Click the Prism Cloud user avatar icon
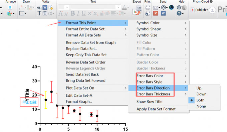Image resolution: width=227 pixels, height=132 pixels. [x=212, y=10]
